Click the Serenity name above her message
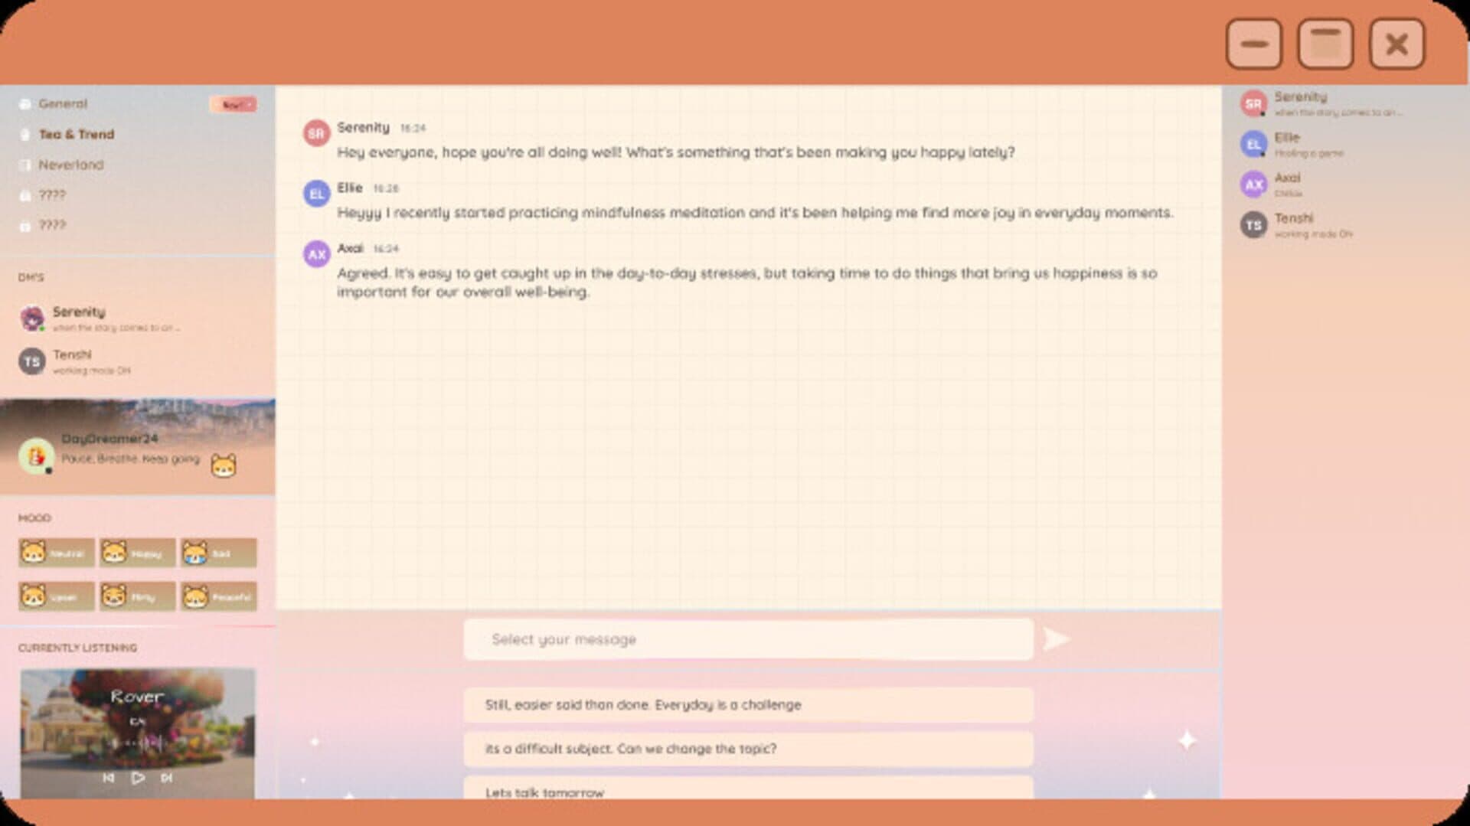1470x826 pixels. (363, 127)
